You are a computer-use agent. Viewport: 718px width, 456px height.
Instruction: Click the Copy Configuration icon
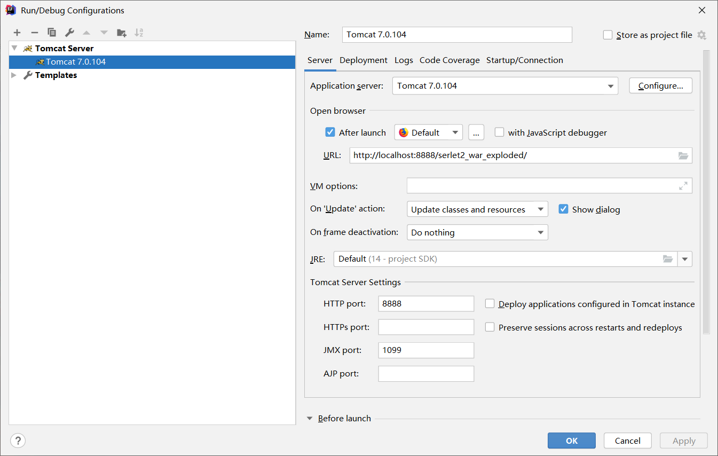(52, 33)
